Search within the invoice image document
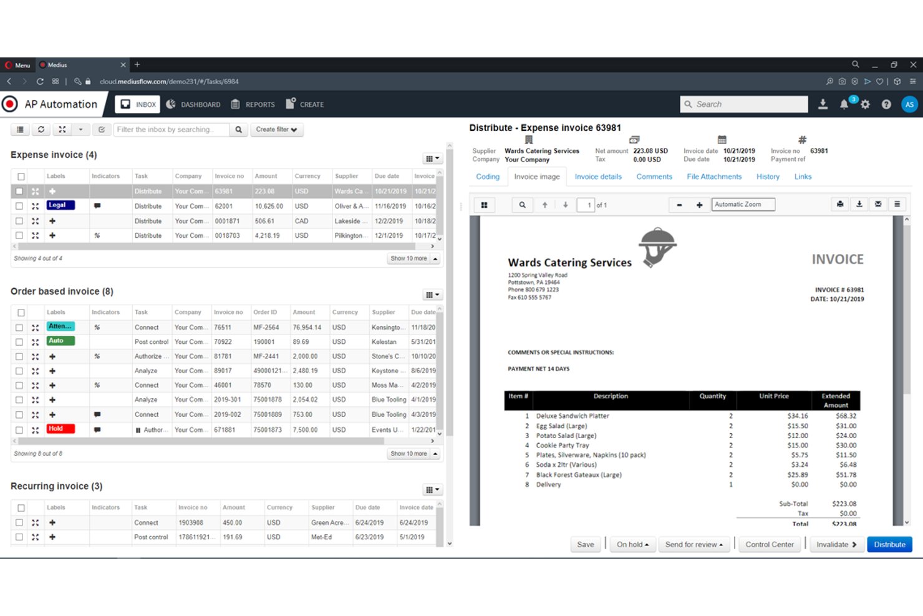 [522, 205]
